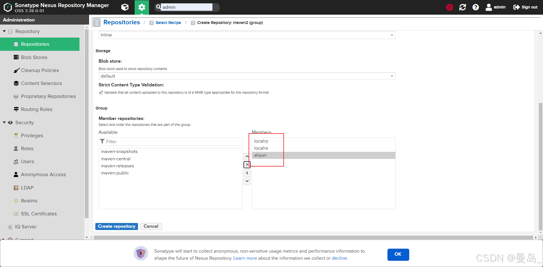Click the horizontal scrollbar below form
This screenshot has height=267, width=543.
click(x=313, y=238)
